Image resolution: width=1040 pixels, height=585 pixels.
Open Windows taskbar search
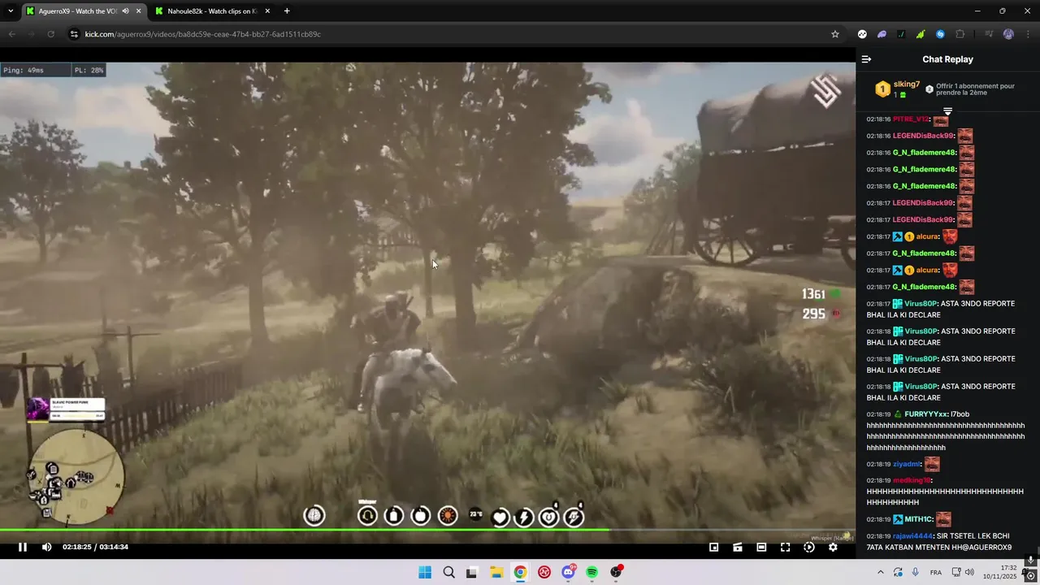[448, 572]
